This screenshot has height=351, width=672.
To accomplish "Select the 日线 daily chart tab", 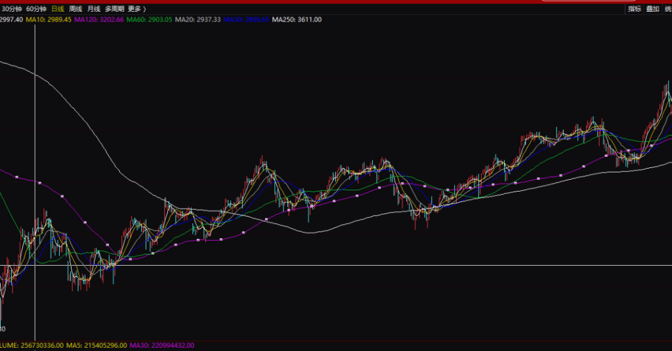I will [x=58, y=9].
